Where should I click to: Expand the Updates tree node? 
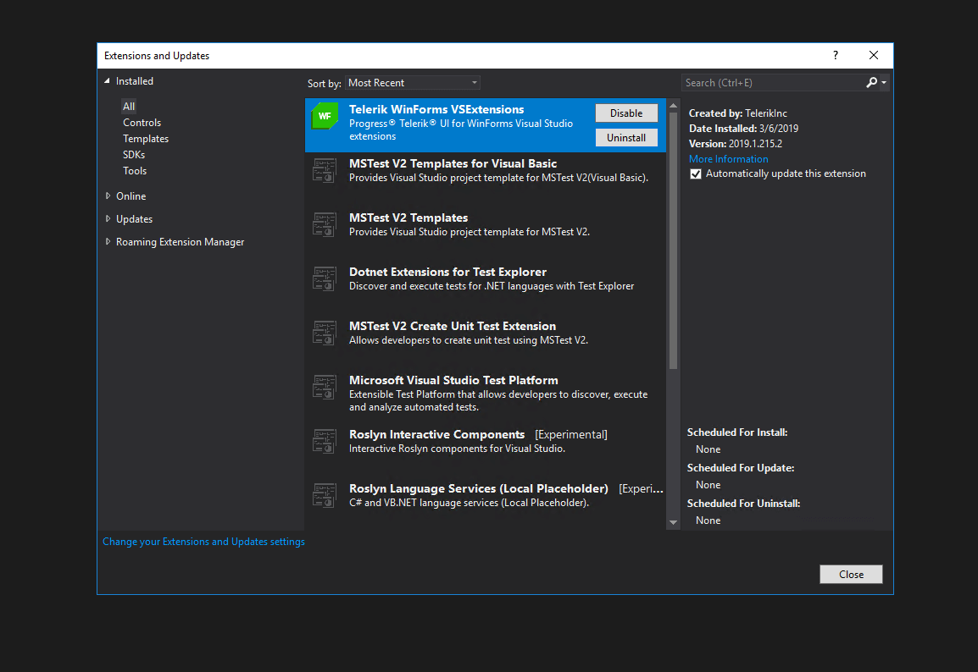tap(108, 218)
